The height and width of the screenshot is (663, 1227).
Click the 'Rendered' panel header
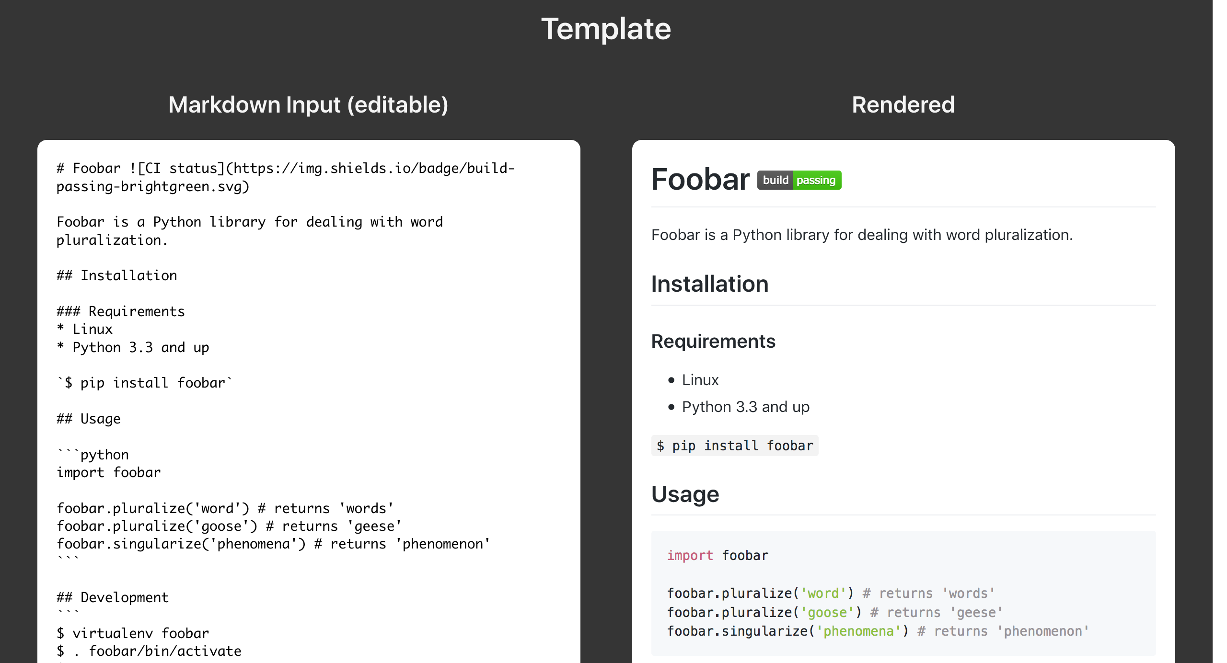[903, 104]
